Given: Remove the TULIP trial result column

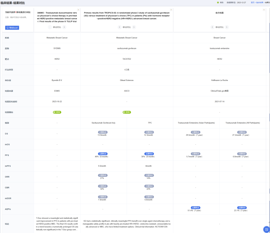Looking at the screenshot, I should [x=78, y=10].
